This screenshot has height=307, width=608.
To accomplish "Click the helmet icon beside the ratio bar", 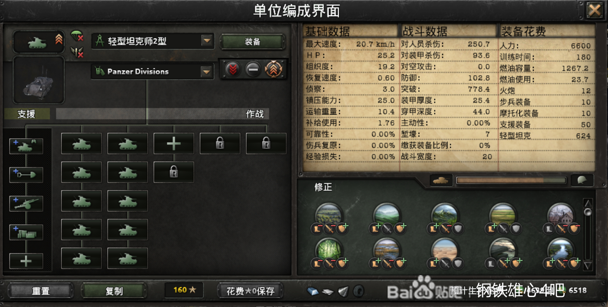I will 582,181.
